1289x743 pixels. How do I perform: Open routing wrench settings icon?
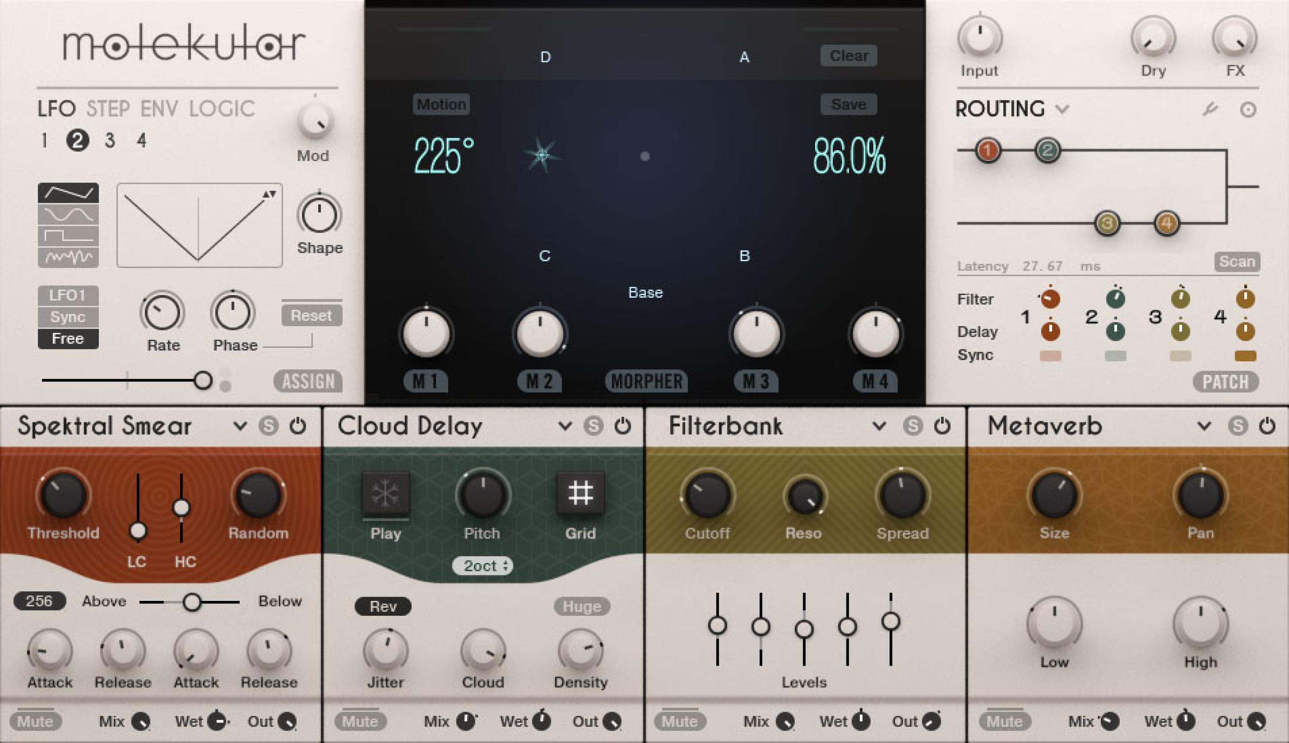[x=1210, y=109]
